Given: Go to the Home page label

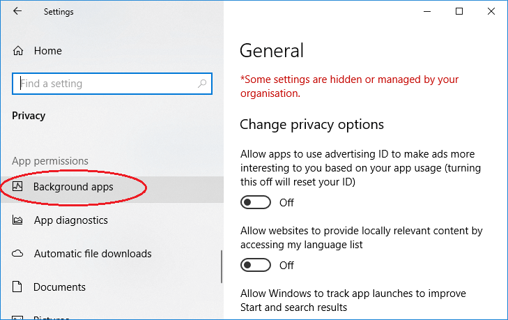Looking at the screenshot, I should 48,51.
